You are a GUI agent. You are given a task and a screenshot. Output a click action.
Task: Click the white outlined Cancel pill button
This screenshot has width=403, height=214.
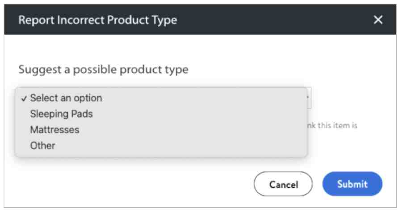pos(283,184)
